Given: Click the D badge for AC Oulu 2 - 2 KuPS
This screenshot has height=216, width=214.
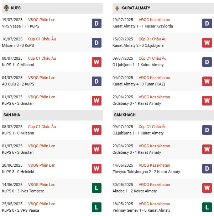Looking at the screenshot, I should pos(96,82).
